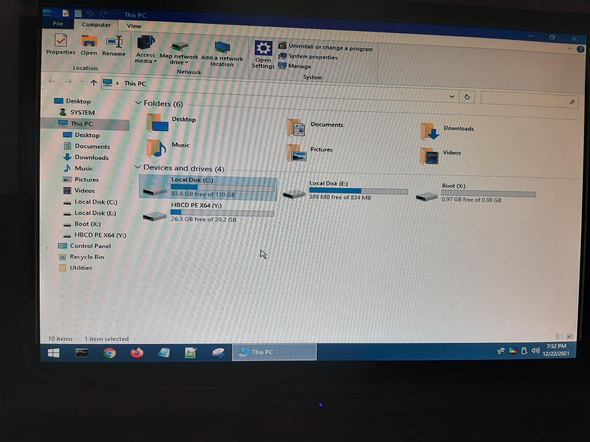Select the Downloads folder in main pane
This screenshot has height=442, width=590.
[x=447, y=131]
